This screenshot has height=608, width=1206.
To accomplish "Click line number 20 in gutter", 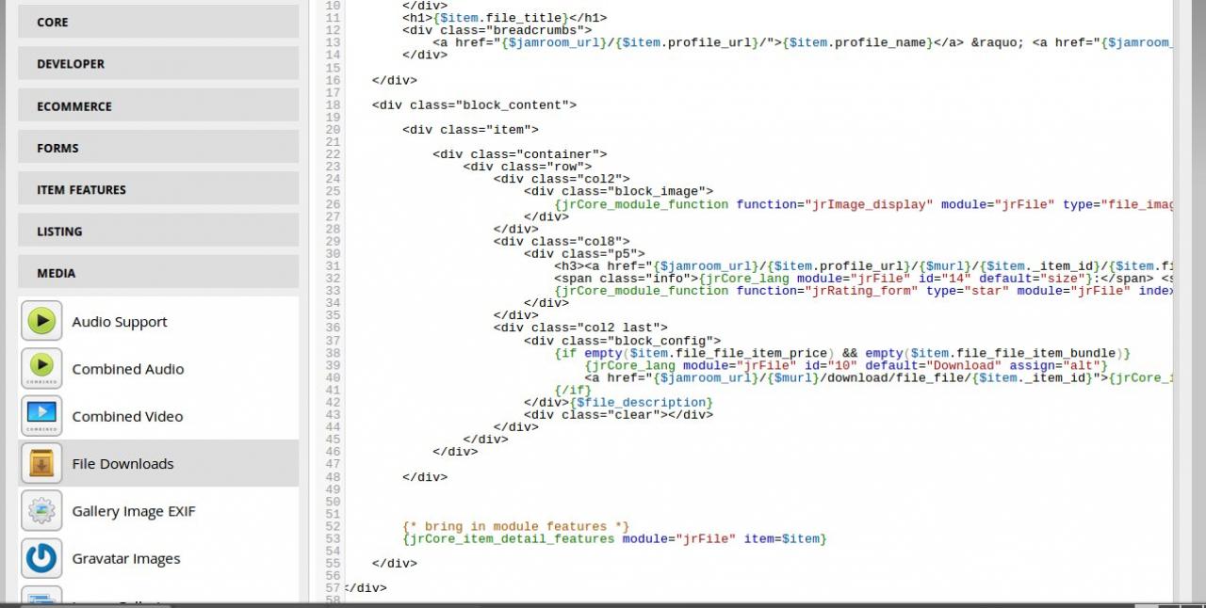I will tap(332, 129).
